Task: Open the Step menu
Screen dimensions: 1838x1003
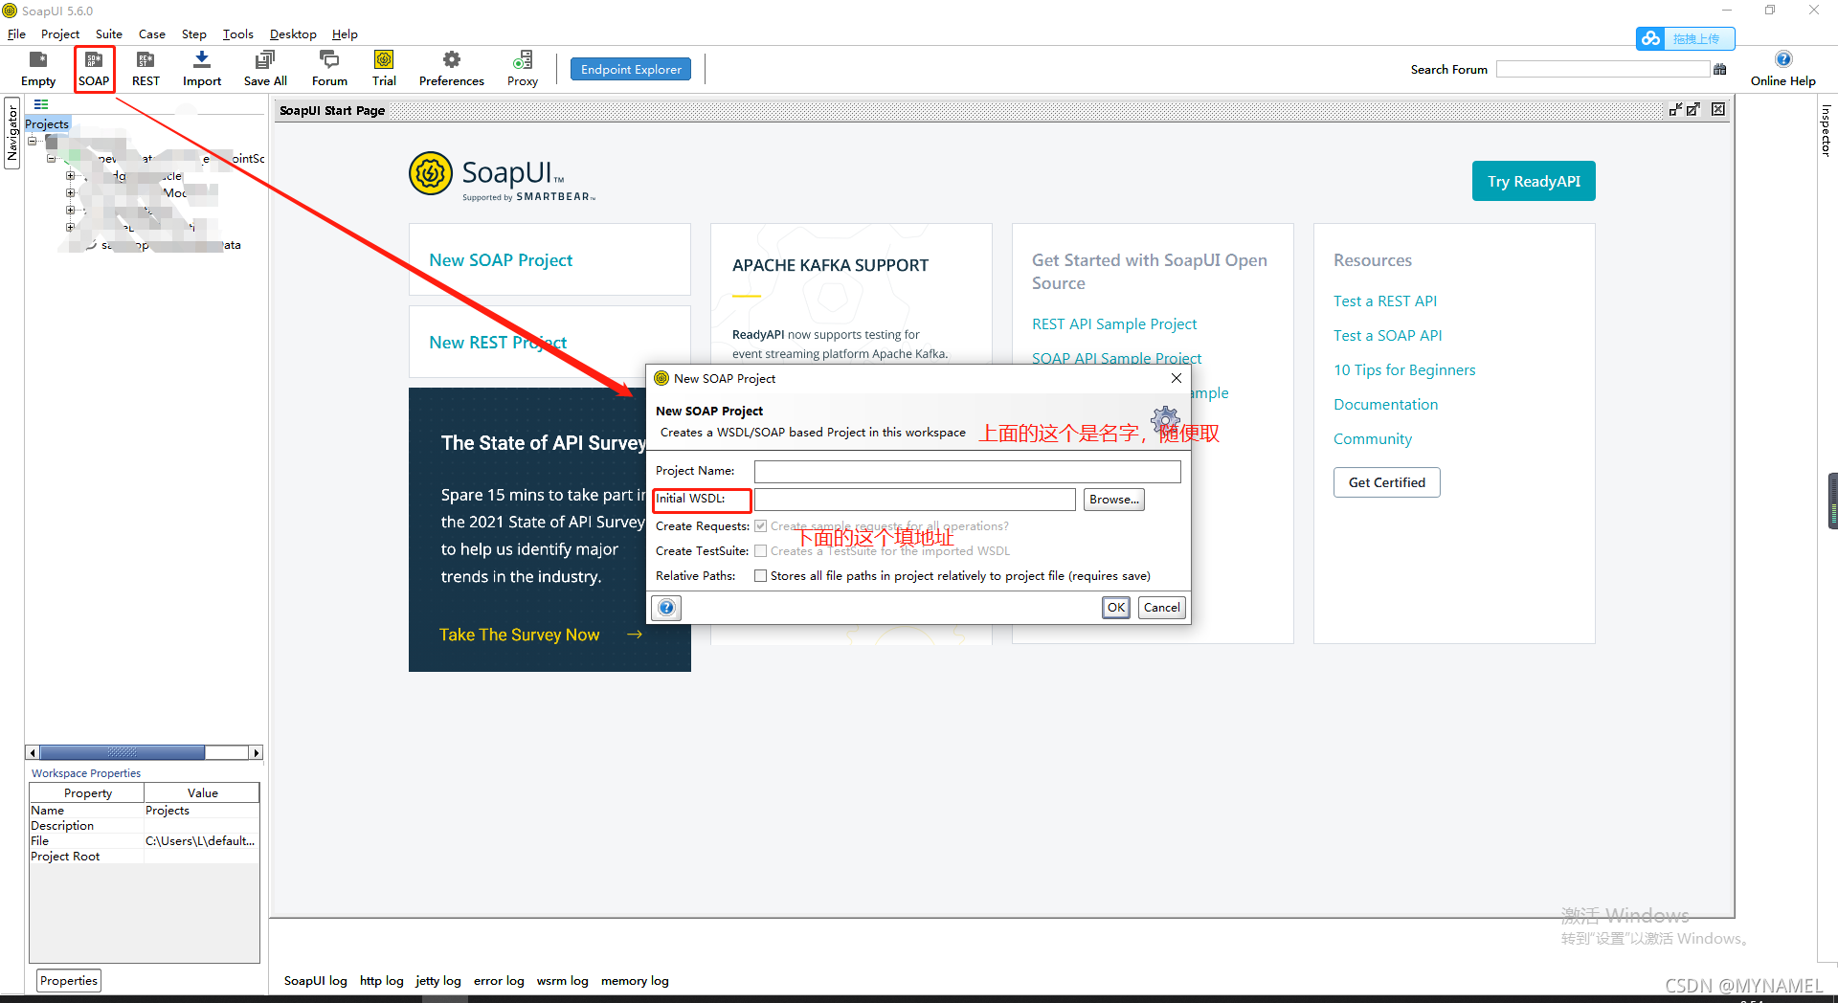Action: pyautogui.click(x=194, y=33)
